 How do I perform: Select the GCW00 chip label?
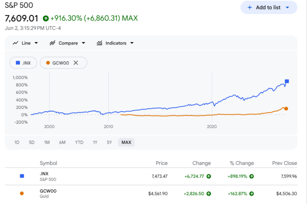tap(61, 63)
